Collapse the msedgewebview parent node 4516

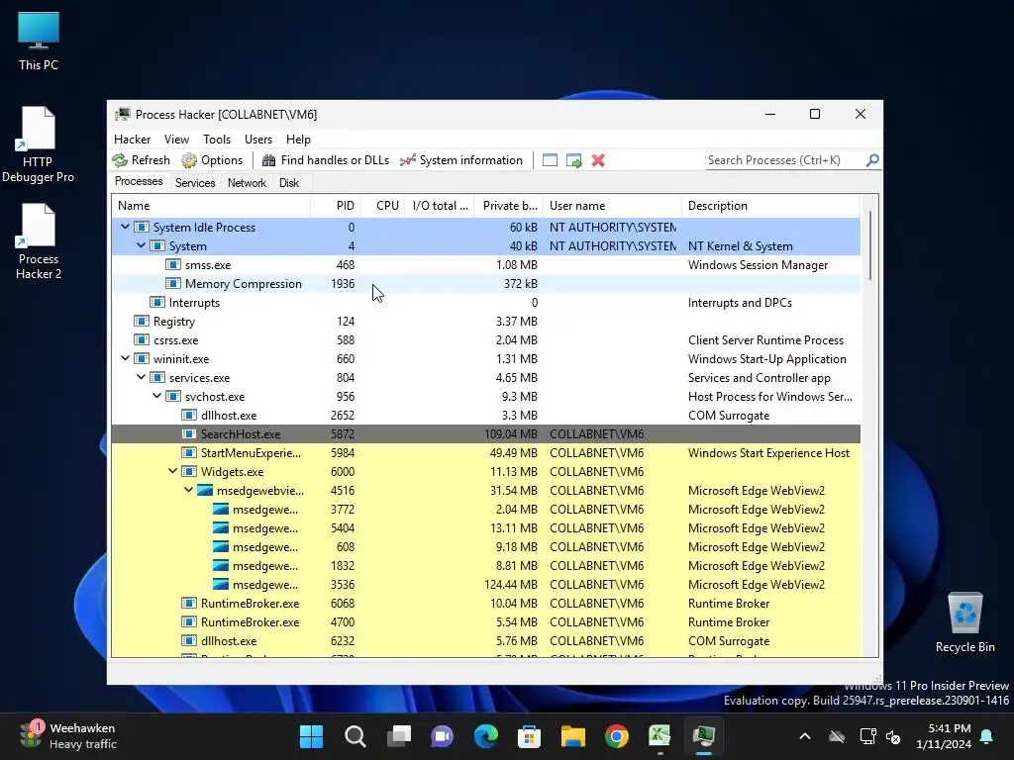pos(189,490)
